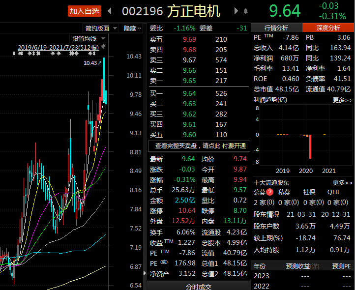Screen dimensions: 355x290
Task: Click the 预测收益 详 detail link
Action: (x=314, y=266)
